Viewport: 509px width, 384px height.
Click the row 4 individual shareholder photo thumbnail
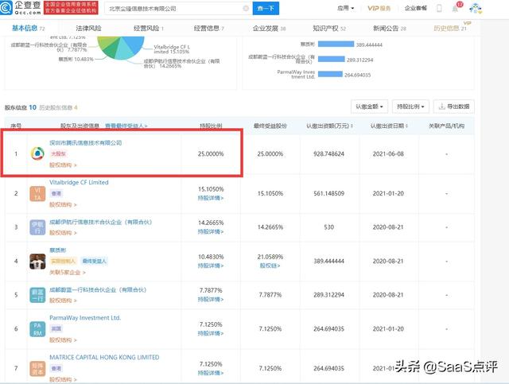37,262
